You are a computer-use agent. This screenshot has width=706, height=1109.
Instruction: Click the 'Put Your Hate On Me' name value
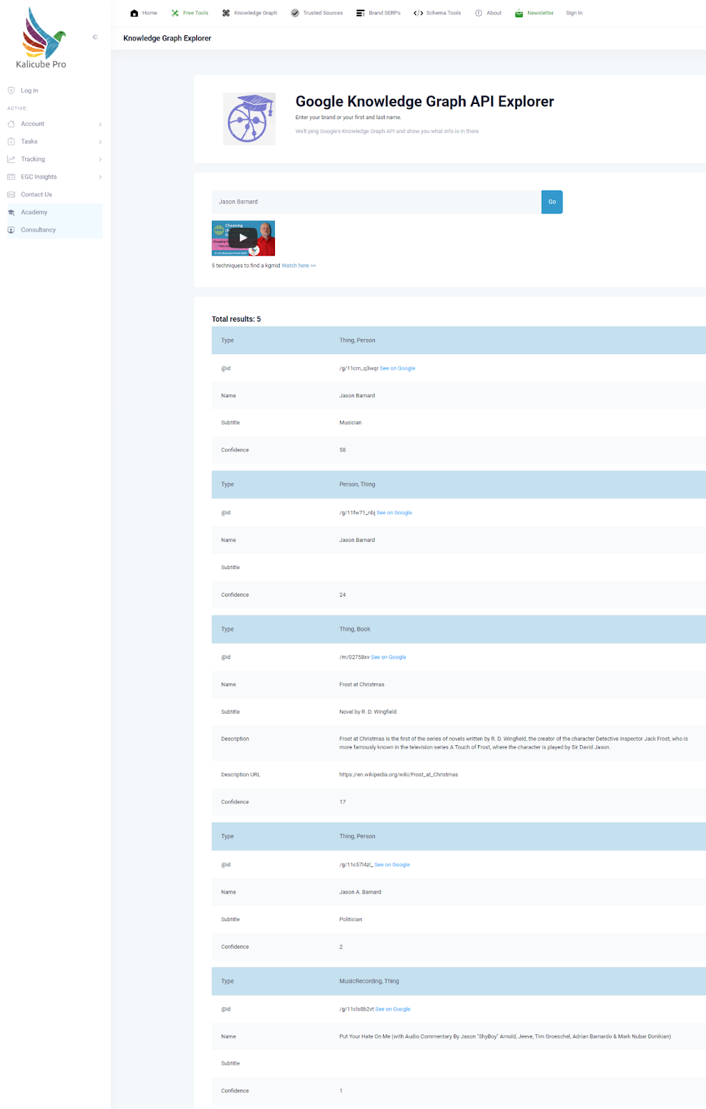505,1036
